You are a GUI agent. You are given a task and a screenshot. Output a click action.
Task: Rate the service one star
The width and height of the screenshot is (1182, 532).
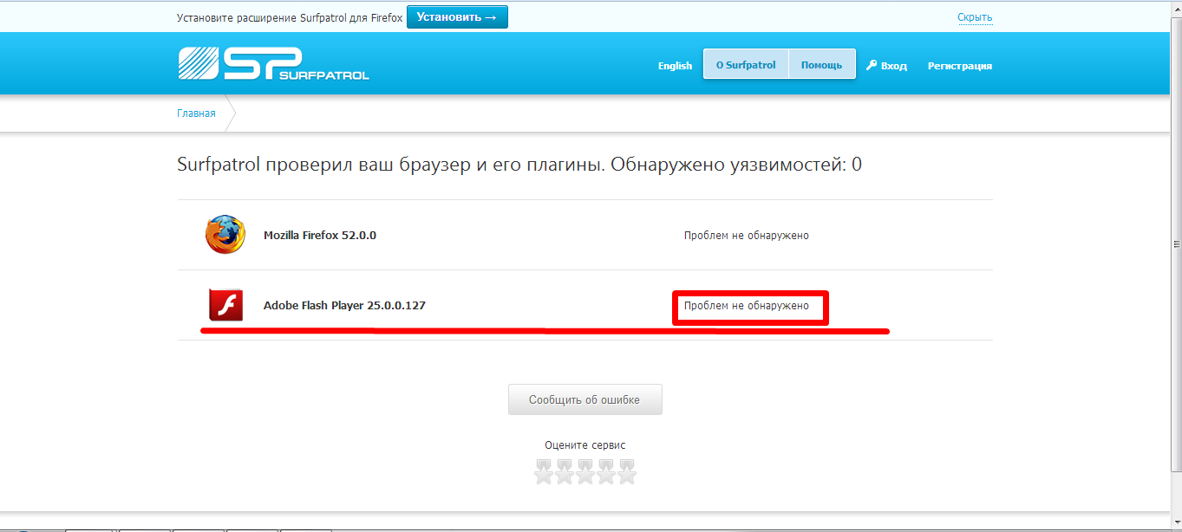pos(544,472)
